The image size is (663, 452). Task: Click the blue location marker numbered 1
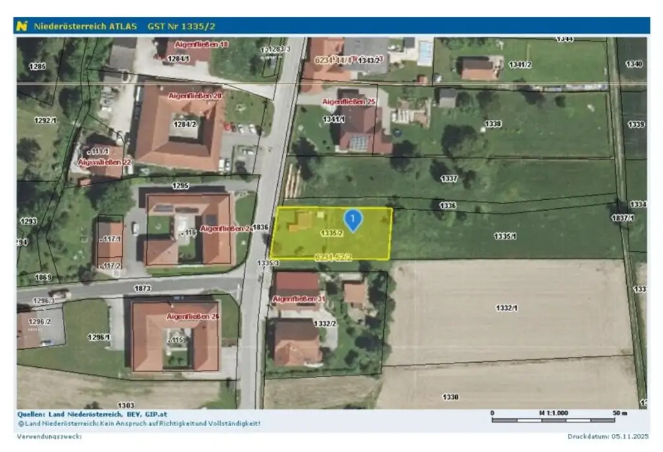point(353,221)
